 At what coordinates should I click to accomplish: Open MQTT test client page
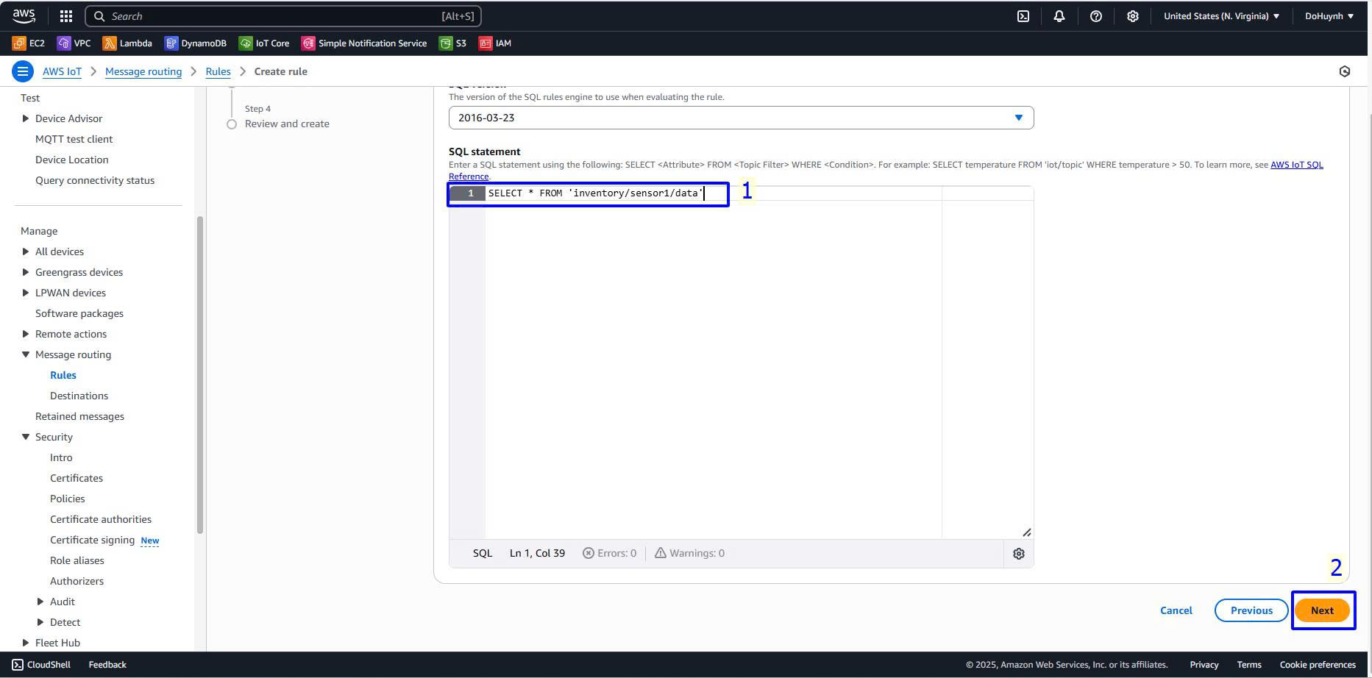(x=74, y=139)
